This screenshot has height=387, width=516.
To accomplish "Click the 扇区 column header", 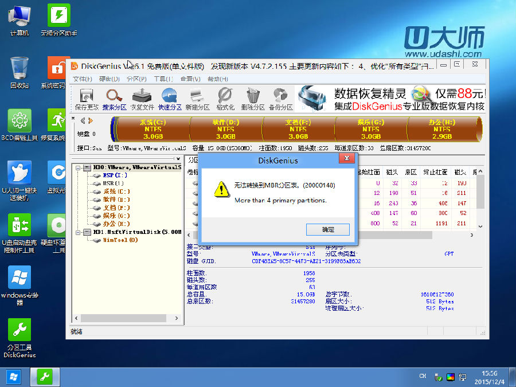I will point(411,172).
